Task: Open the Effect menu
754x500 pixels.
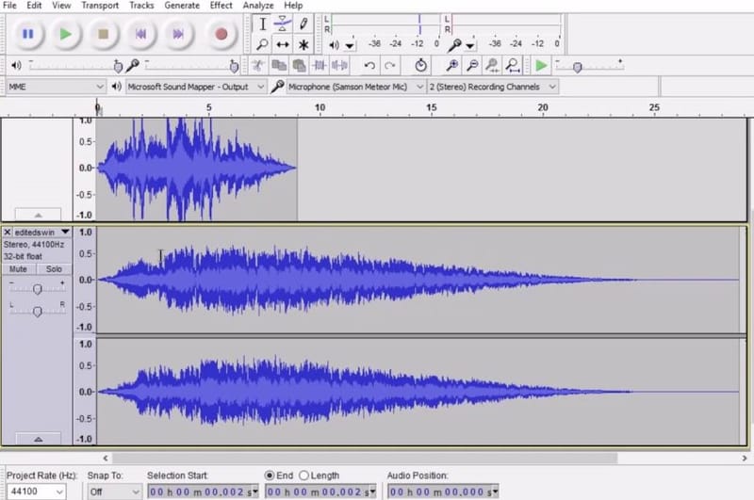Action: pyautogui.click(x=221, y=6)
